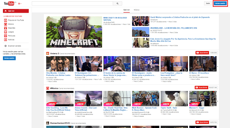The width and height of the screenshot is (230, 128).
Task: Click the Popular en YouTube icon
Action: pos(6,20)
